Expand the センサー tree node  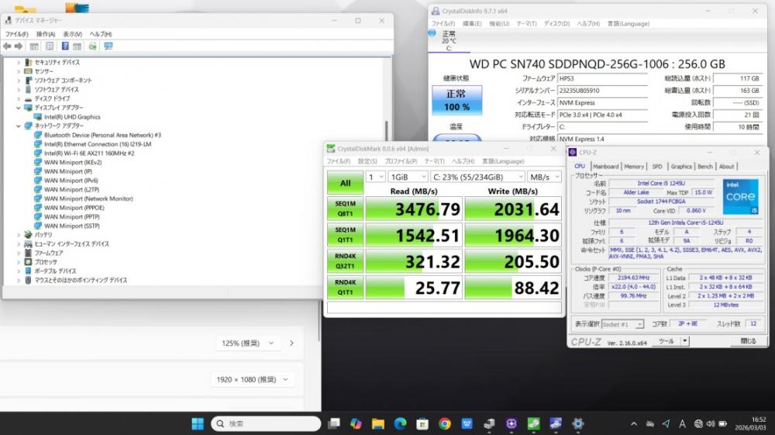[x=19, y=71]
